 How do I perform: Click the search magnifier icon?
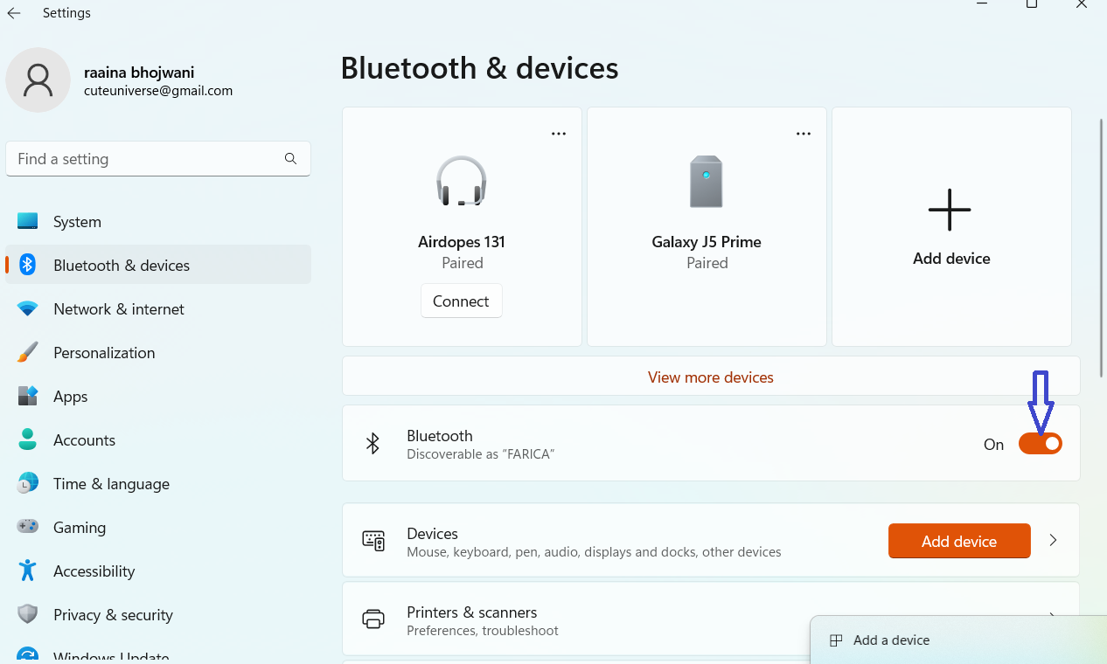[x=290, y=159]
